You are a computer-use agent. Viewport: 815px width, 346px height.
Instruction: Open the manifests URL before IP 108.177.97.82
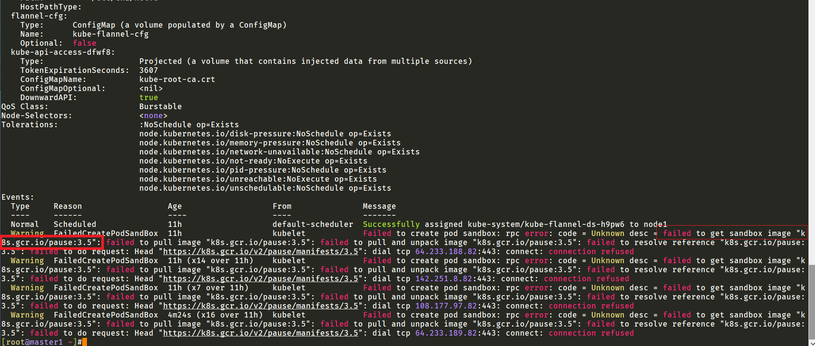260,306
